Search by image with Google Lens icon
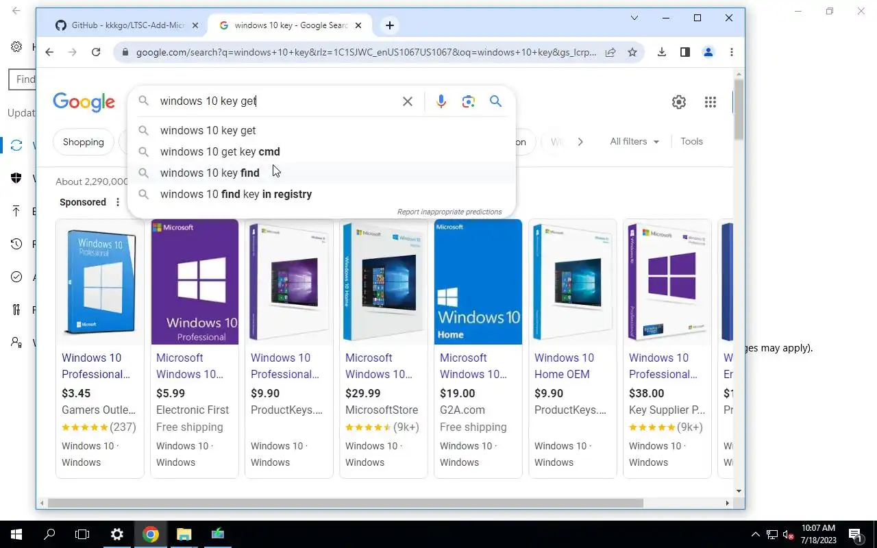The image size is (877, 548). 469,101
